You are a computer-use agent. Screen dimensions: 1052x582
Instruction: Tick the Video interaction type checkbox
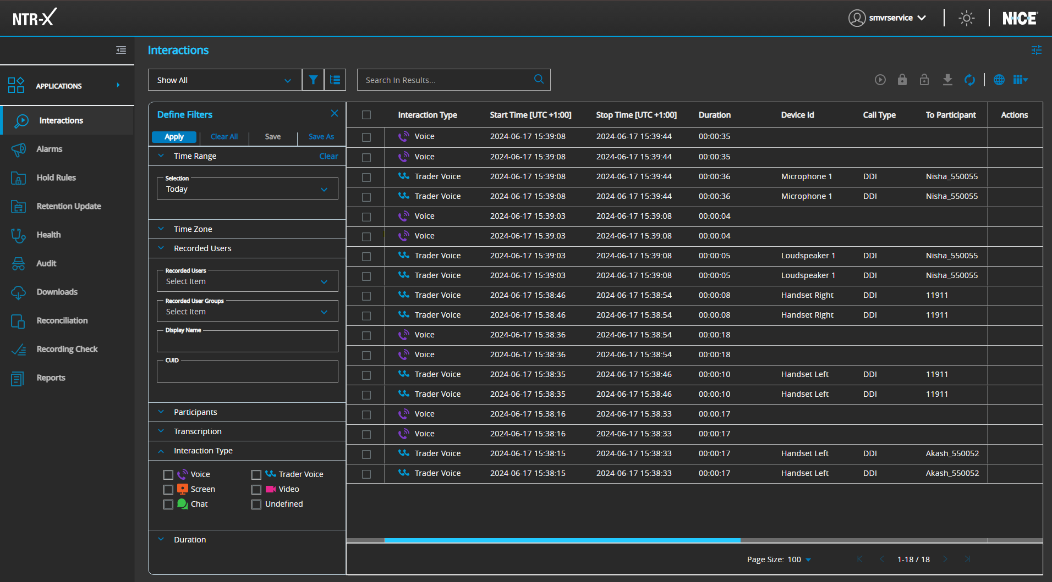click(x=256, y=489)
